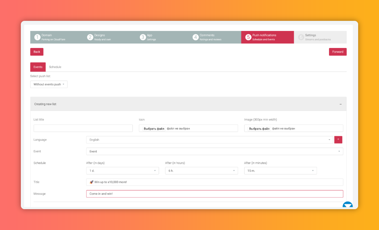Image resolution: width=379 pixels, height=230 pixels.
Task: Set the After in minutes dropdown
Action: click(280, 171)
